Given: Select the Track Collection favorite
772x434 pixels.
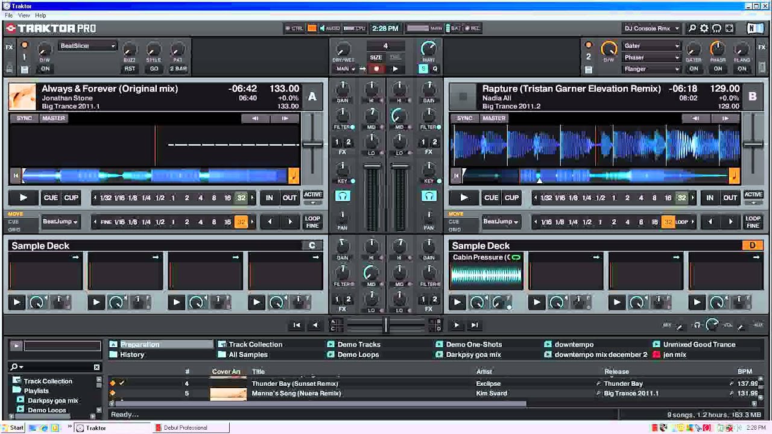Looking at the screenshot, I should click(x=256, y=344).
